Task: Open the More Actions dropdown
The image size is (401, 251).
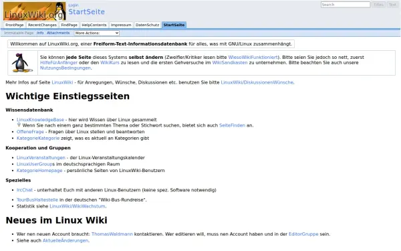Action: point(97,33)
